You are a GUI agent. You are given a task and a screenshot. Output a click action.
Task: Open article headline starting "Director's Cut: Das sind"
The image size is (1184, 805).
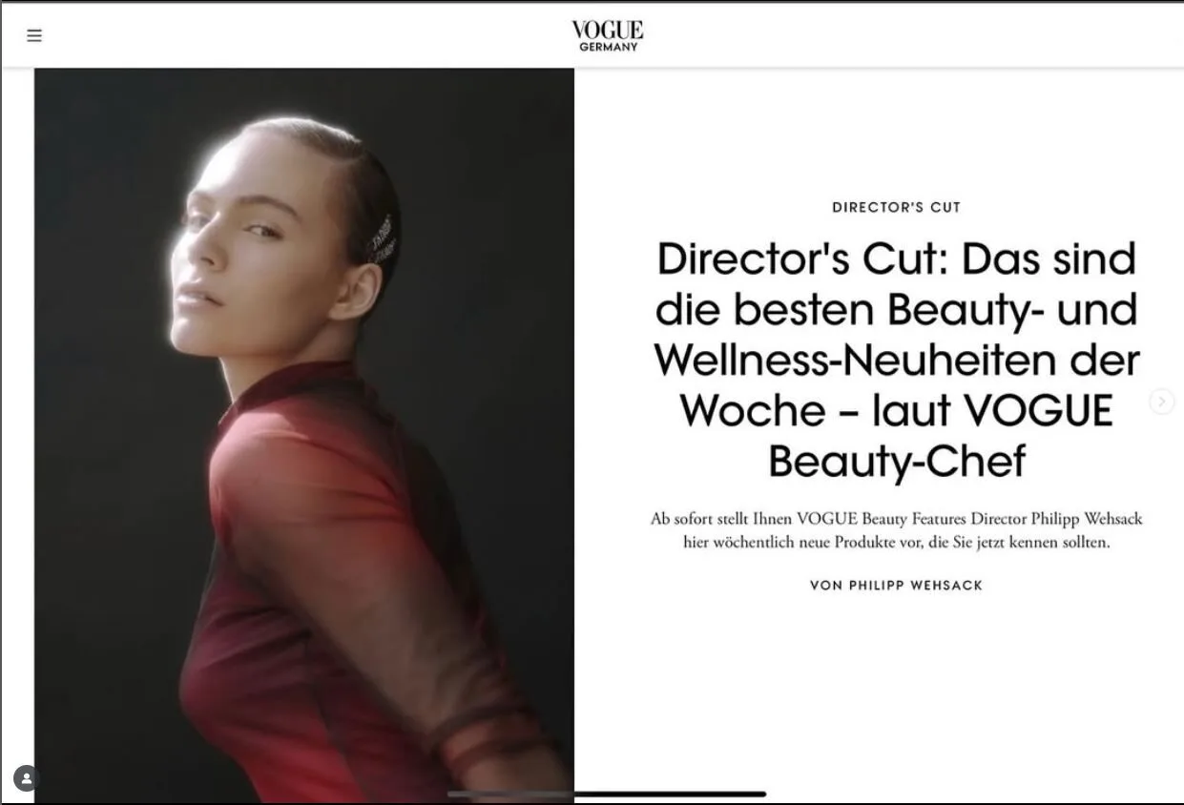point(896,360)
